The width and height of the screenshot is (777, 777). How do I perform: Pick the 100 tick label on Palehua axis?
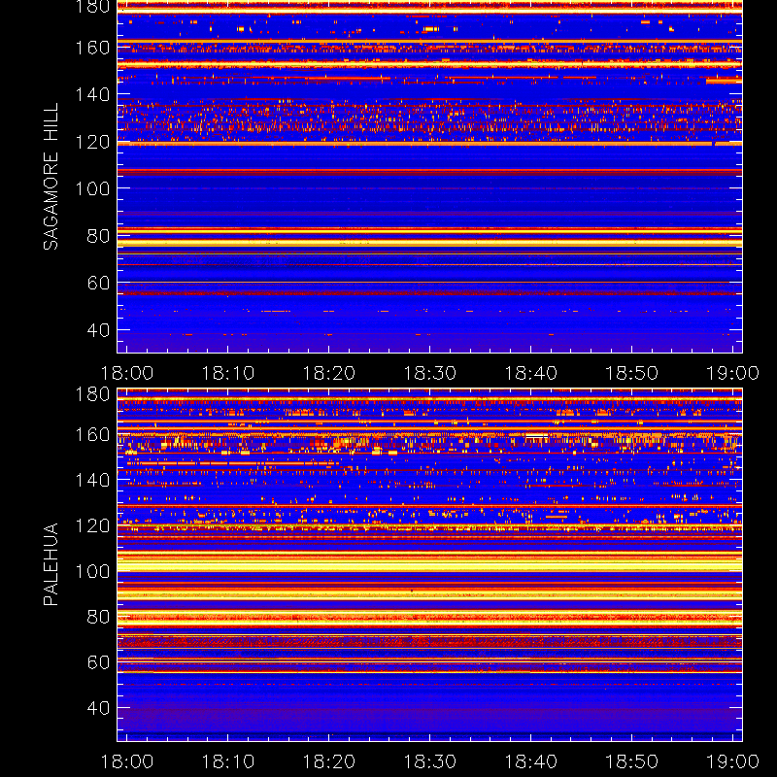coord(92,572)
